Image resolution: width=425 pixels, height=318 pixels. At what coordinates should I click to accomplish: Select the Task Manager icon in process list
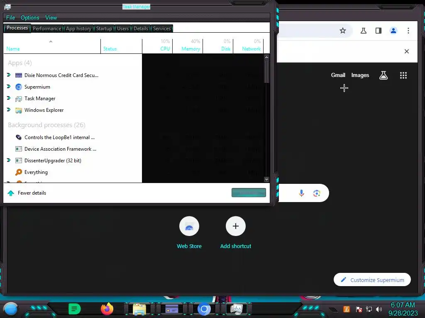[18, 99]
